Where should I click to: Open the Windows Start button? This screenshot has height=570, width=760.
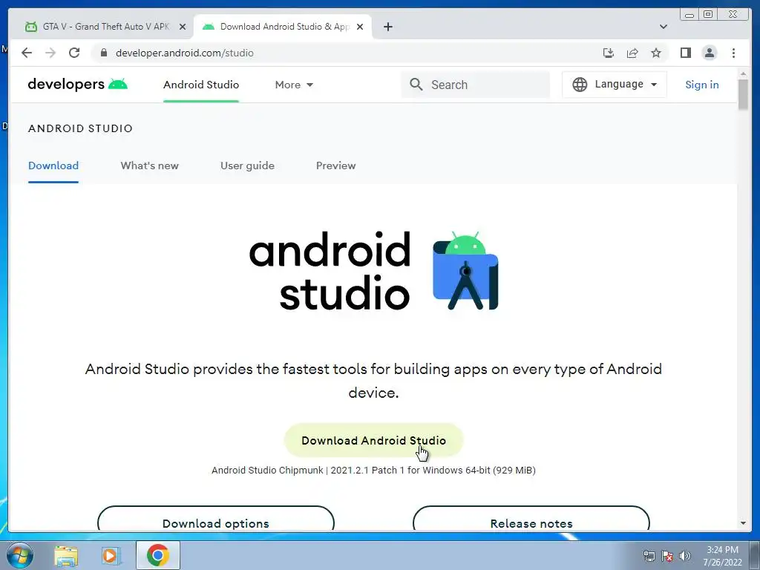[x=19, y=555]
